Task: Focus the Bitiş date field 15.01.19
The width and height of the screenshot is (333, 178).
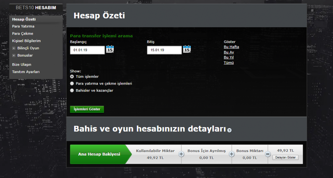Action: (x=164, y=50)
